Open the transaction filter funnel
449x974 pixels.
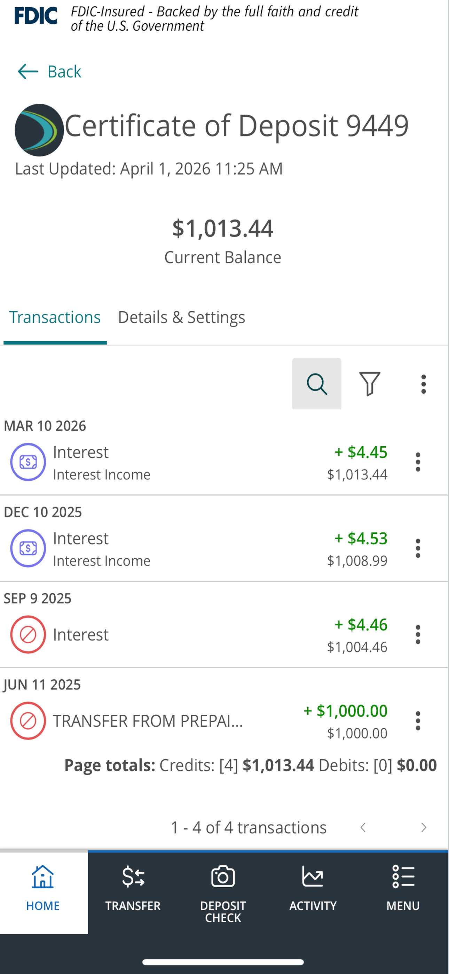370,384
